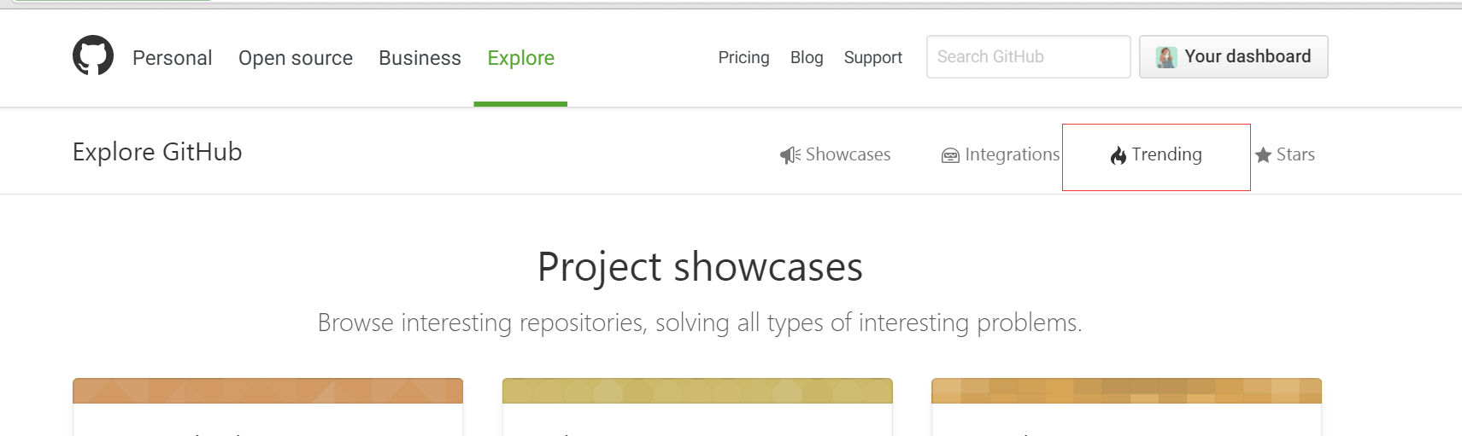Open the orange pixelated showcase card

pyautogui.click(x=1126, y=407)
